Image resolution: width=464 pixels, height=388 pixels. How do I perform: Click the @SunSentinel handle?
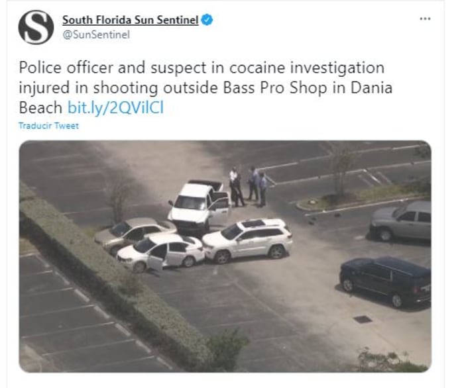coord(95,35)
